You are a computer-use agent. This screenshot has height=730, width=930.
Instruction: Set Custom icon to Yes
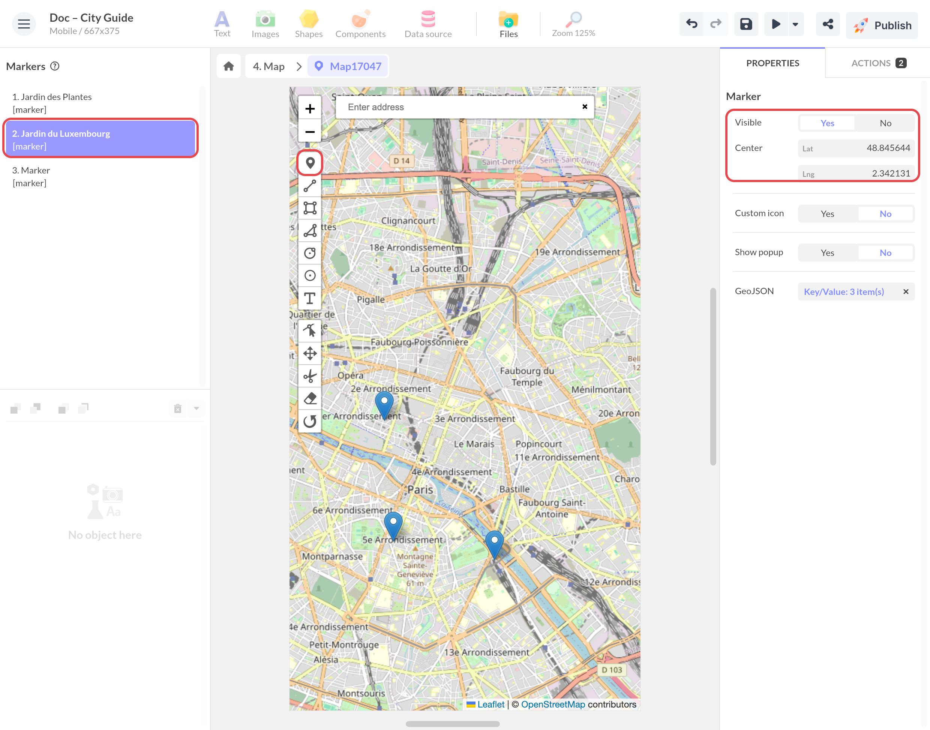coord(827,214)
